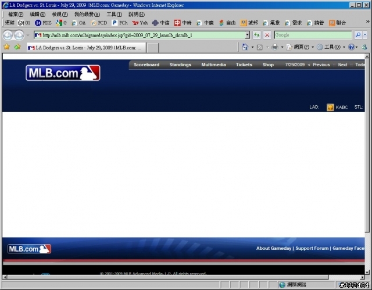Open the 工具(T) menu
This screenshot has width=372, height=290.
click(114, 15)
